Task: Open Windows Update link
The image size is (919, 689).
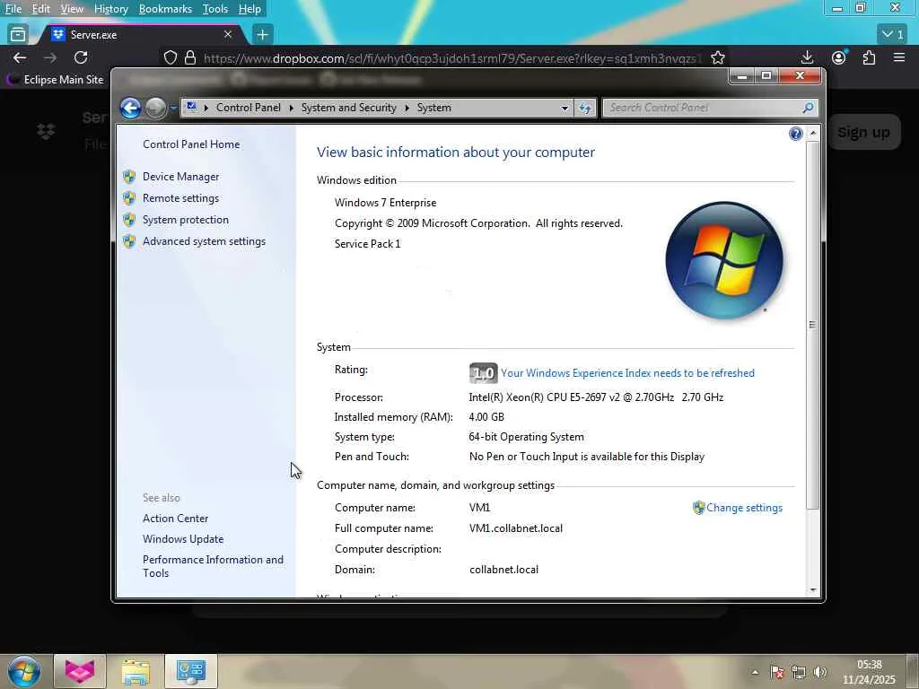Action: pyautogui.click(x=183, y=539)
